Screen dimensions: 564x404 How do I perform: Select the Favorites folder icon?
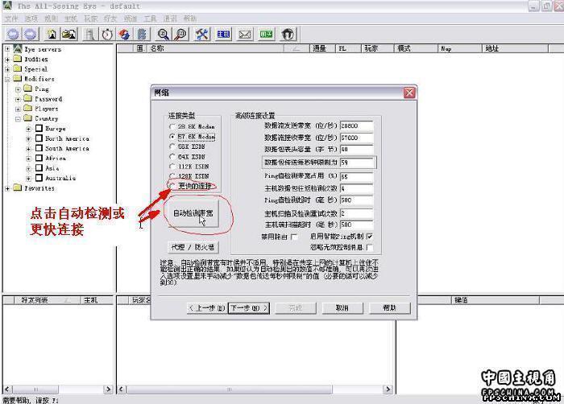18,188
